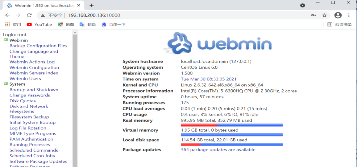Open Change Language and Theme
Viewport: 357px width, 167px height.
34,54
